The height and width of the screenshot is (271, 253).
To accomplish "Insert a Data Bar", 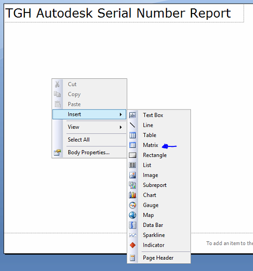I will click(x=159, y=225).
